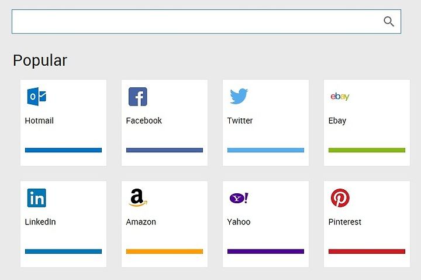This screenshot has width=421, height=280.
Task: Select the Facebook logo icon
Action: [138, 97]
